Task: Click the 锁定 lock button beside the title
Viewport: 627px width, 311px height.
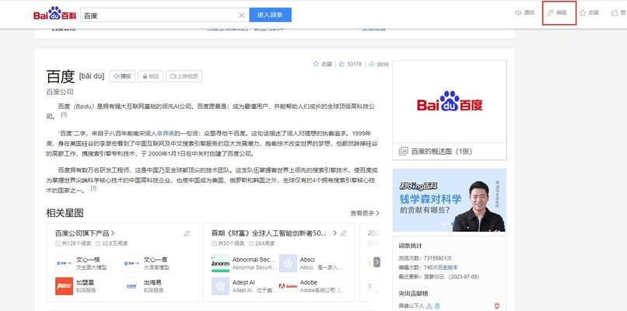Action: [150, 76]
